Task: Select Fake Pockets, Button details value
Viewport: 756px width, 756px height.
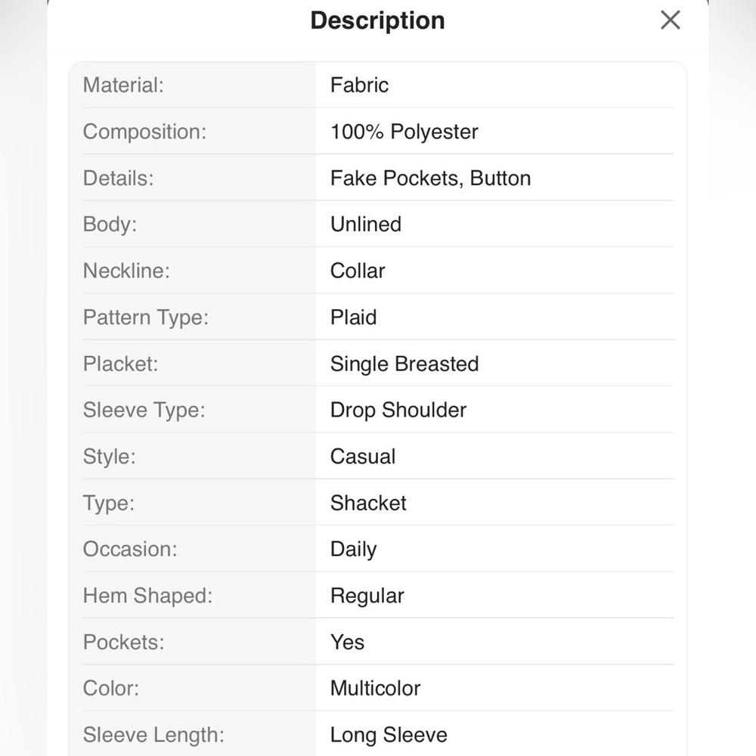Action: [x=430, y=178]
